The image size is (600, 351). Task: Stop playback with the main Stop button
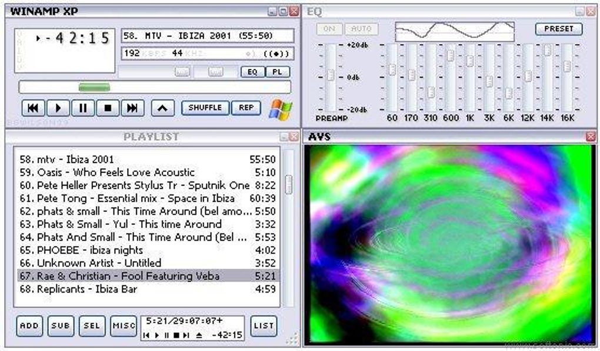pyautogui.click(x=108, y=108)
